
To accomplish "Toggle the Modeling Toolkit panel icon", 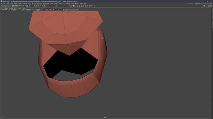I will tap(204, 6).
